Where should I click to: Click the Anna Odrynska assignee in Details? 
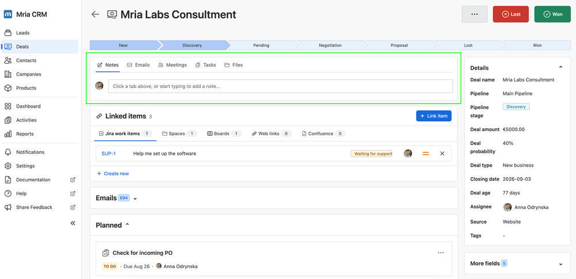526,207
